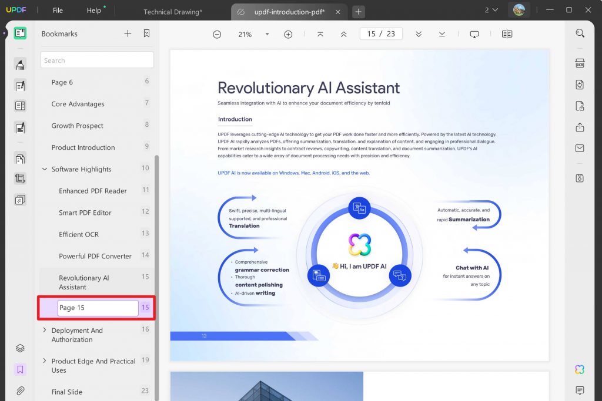Click the bookmarks search field
Viewport: 602px width, 401px height.
pyautogui.click(x=96, y=59)
